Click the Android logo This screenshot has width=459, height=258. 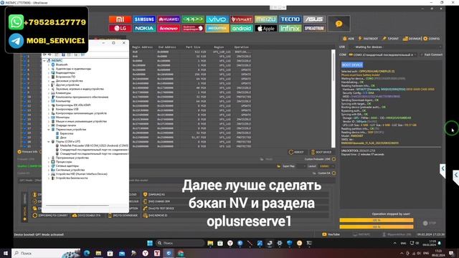click(x=242, y=29)
